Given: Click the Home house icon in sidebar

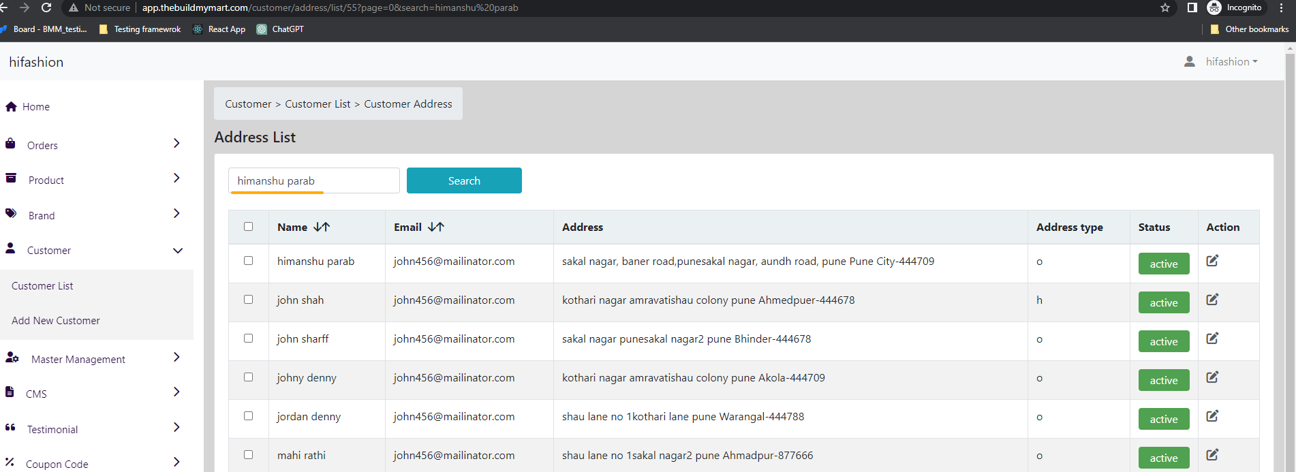Looking at the screenshot, I should tap(11, 106).
